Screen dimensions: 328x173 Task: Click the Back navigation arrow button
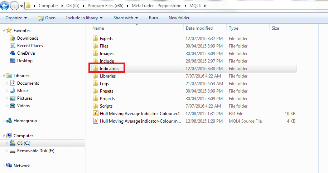coord(5,6)
